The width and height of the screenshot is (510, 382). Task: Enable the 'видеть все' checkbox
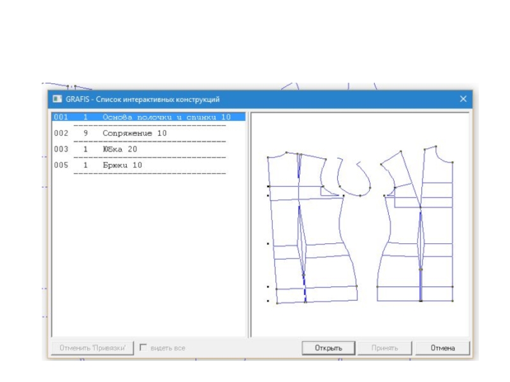(143, 348)
